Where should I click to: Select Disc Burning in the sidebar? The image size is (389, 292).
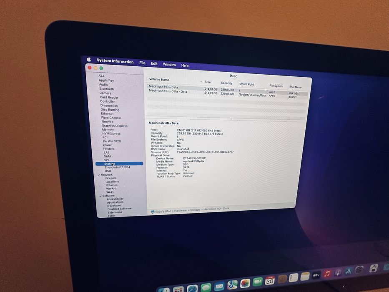coord(110,109)
